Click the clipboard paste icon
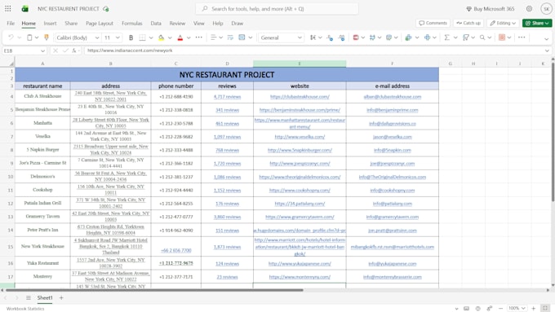Image resolution: width=555 pixels, height=312 pixels. [x=29, y=37]
